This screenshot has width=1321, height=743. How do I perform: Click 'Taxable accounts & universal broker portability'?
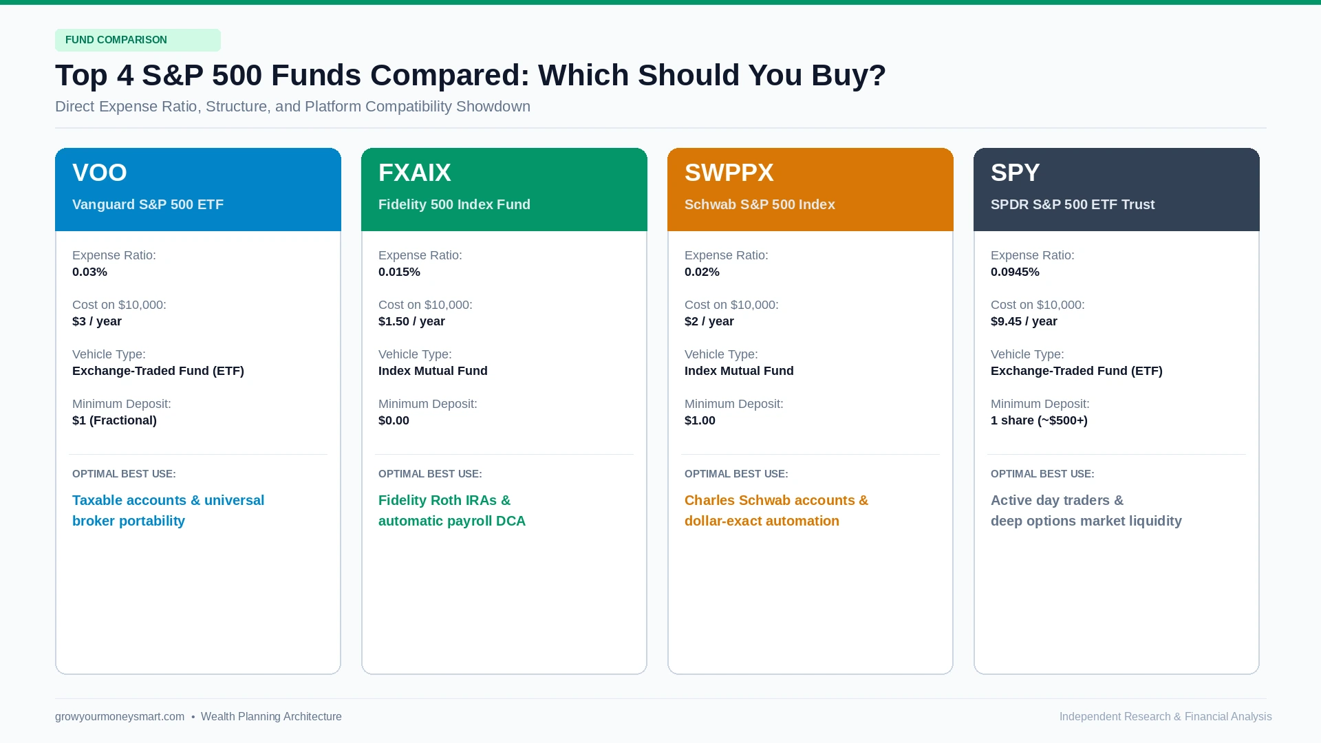[168, 510]
